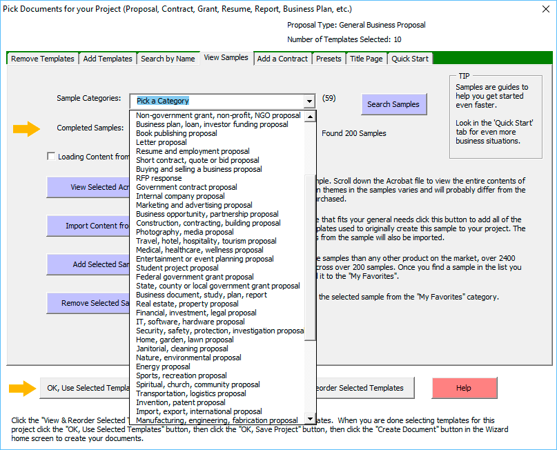This screenshot has height=450, width=557.
Task: Select the View Samples tab
Action: pos(226,57)
